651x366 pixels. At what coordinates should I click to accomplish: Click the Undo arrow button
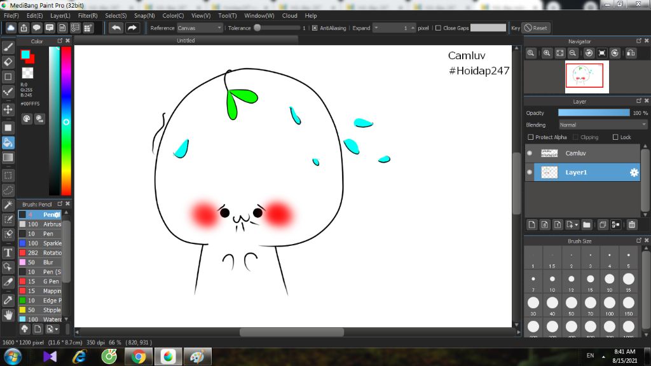click(116, 28)
